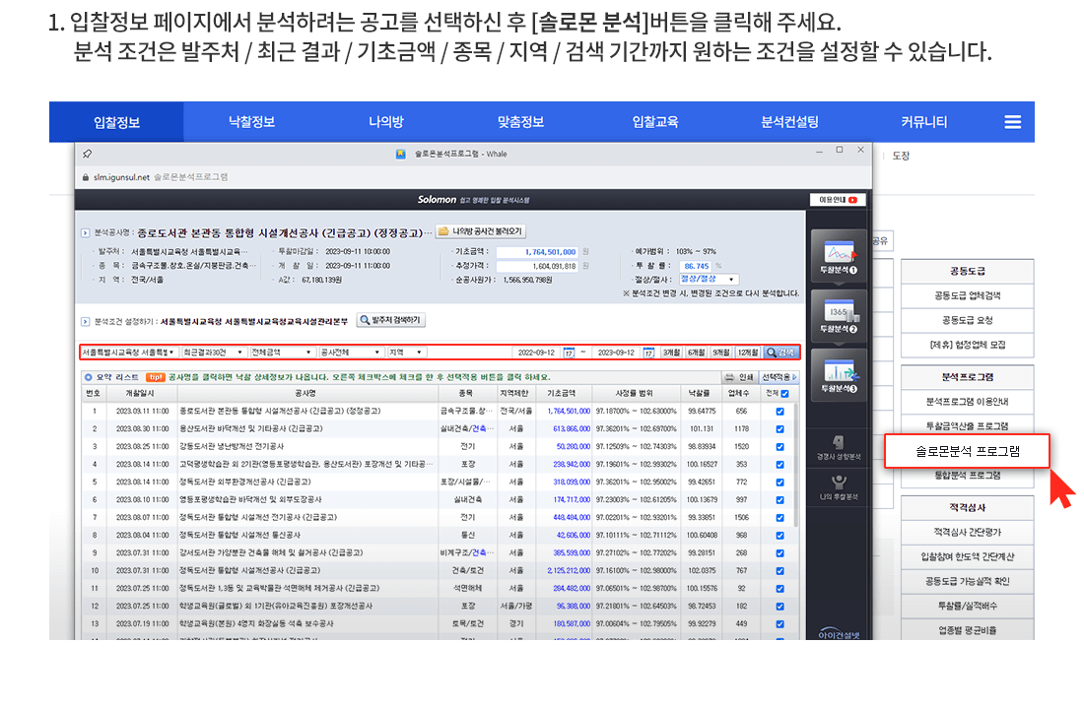1084x709 pixels.
Task: Switch to the 입찰정보 tab
Action: click(117, 122)
